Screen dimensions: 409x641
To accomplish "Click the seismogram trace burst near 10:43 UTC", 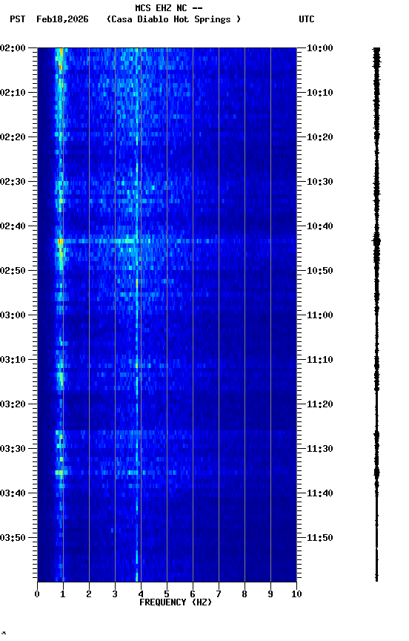I will [376, 241].
